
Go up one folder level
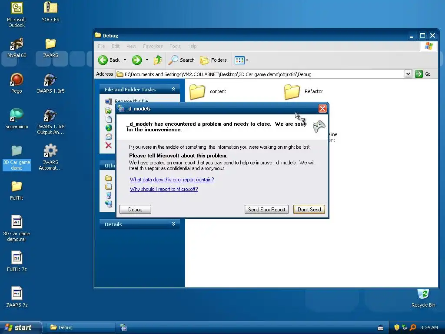[x=157, y=60]
